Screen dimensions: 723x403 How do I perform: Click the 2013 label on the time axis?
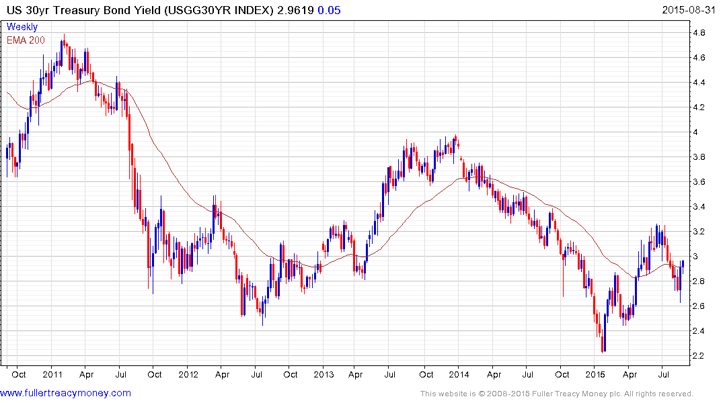point(324,374)
